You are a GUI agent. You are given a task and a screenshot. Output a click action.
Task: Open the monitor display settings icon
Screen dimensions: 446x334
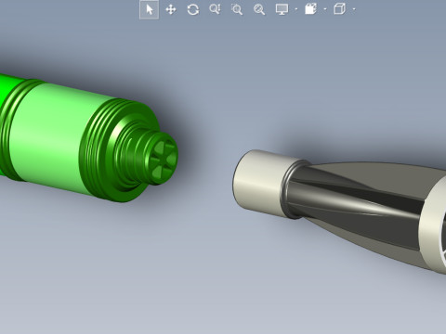[282, 9]
